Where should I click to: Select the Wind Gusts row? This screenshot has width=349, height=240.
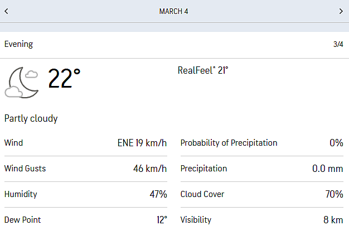point(86,169)
